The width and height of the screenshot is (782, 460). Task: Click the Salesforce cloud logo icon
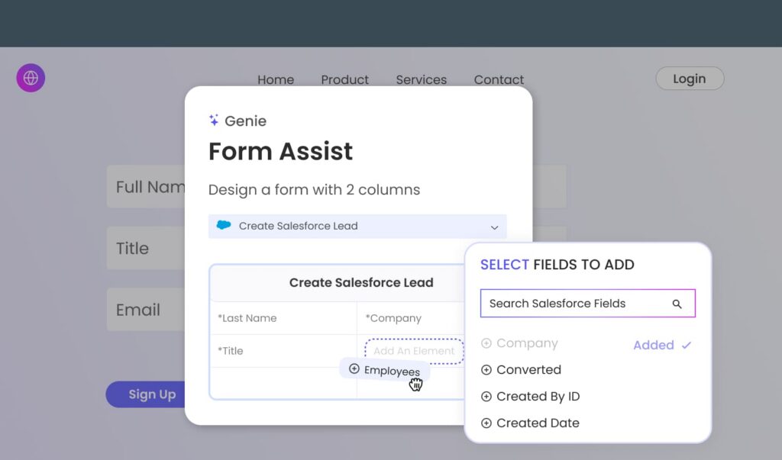pos(224,226)
